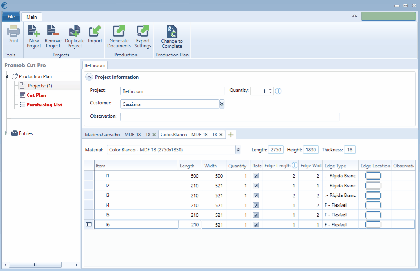Sort table by Width column header

[x=214, y=166]
